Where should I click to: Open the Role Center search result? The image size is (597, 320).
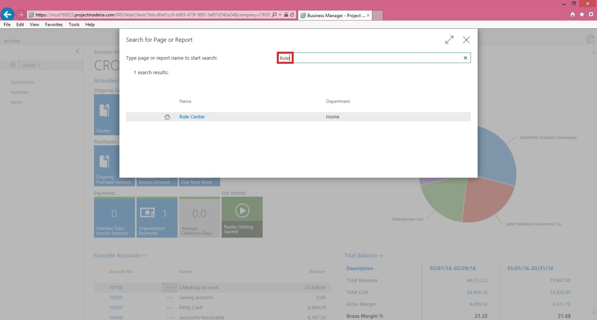[192, 117]
